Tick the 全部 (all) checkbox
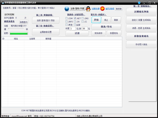Viewport: 158px width, 118px height. (x=75, y=25)
